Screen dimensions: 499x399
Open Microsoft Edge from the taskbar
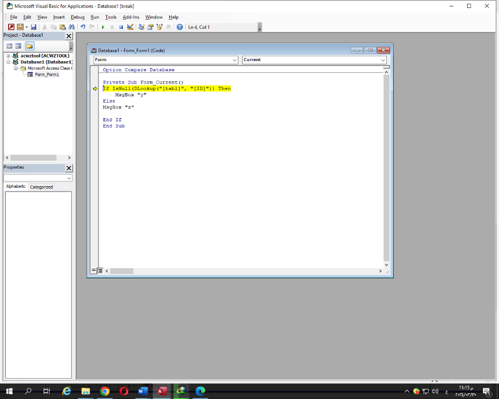(x=200, y=391)
